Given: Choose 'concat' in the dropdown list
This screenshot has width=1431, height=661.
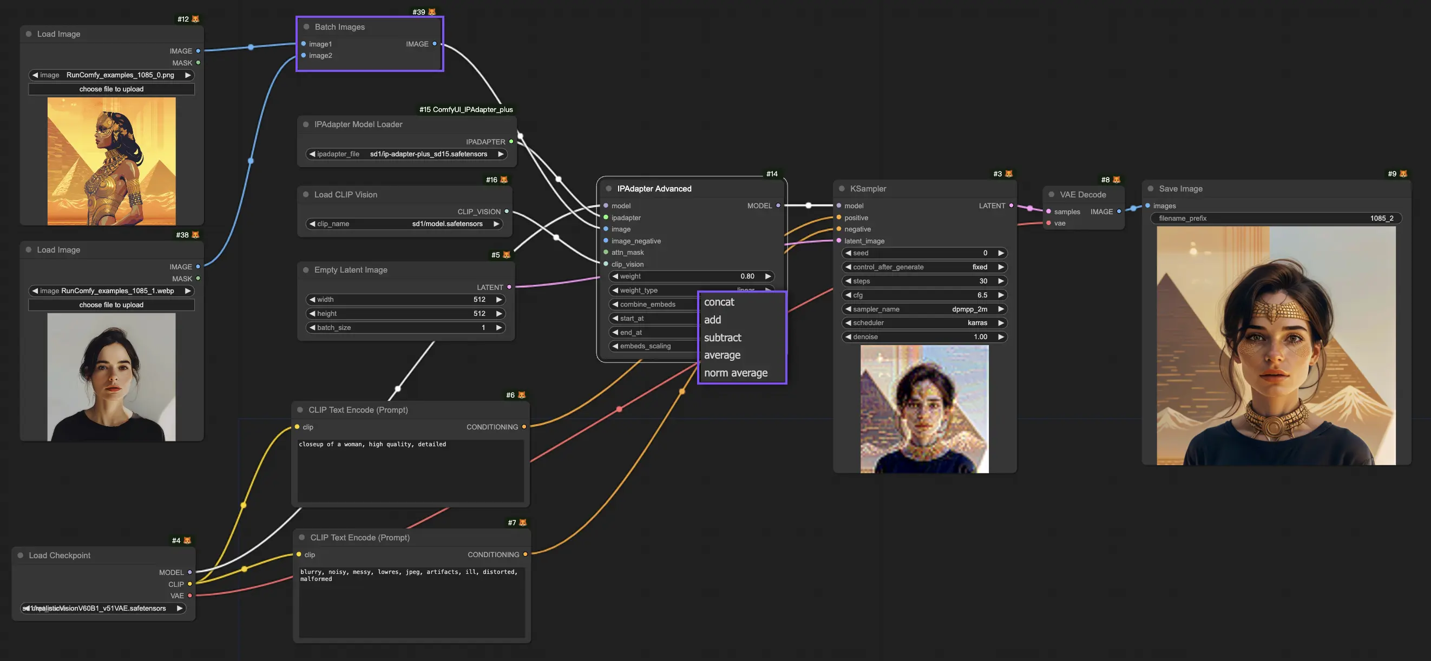Looking at the screenshot, I should 719,302.
